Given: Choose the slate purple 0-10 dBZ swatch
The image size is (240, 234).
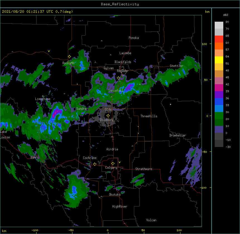Looking at the screenshot, I should click(219, 130).
